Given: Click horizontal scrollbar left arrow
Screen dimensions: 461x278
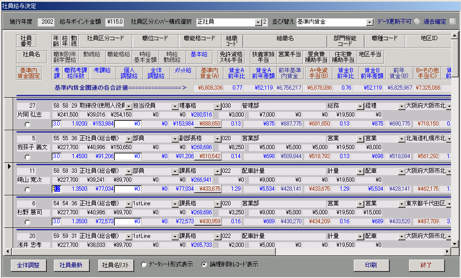Looking at the screenshot, I should (8, 252).
